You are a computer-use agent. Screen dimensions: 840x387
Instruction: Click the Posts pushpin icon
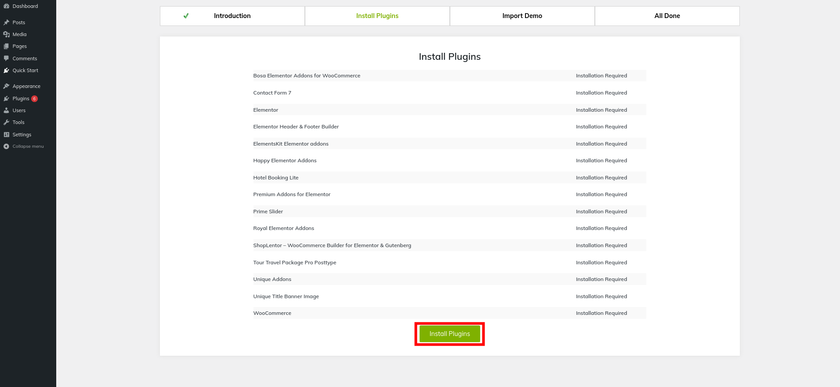[6, 22]
